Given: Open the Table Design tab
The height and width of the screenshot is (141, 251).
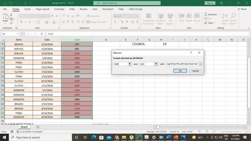Looking at the screenshot, I should click(136, 9).
